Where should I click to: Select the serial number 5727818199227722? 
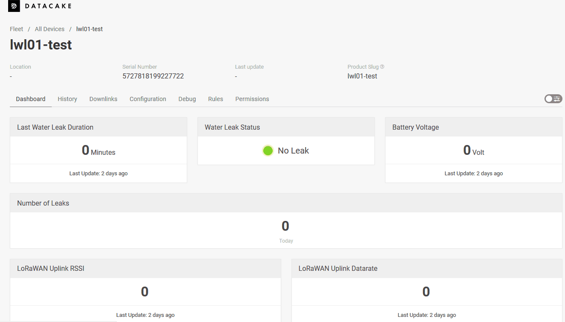[153, 76]
